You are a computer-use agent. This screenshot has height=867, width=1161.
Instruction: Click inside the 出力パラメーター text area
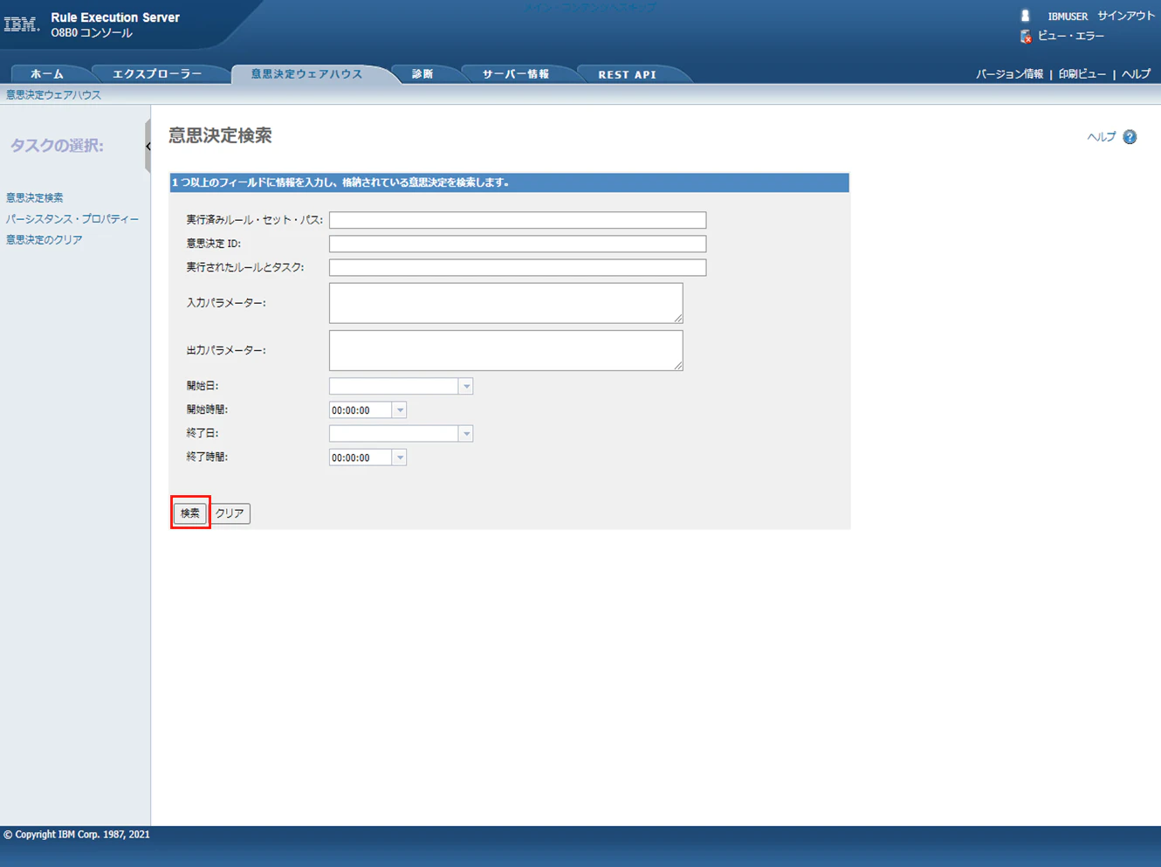point(506,350)
